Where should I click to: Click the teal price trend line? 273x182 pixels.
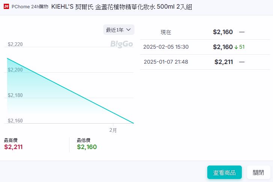pos(71,91)
